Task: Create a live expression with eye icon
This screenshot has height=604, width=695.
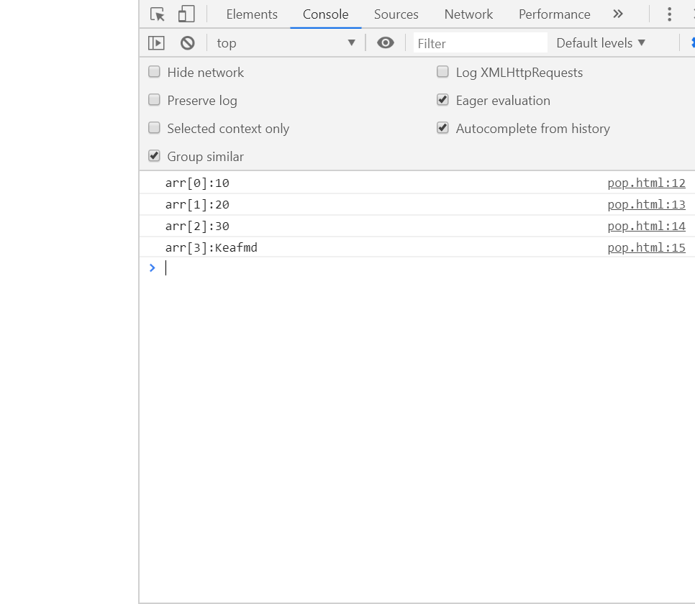Action: tap(386, 43)
